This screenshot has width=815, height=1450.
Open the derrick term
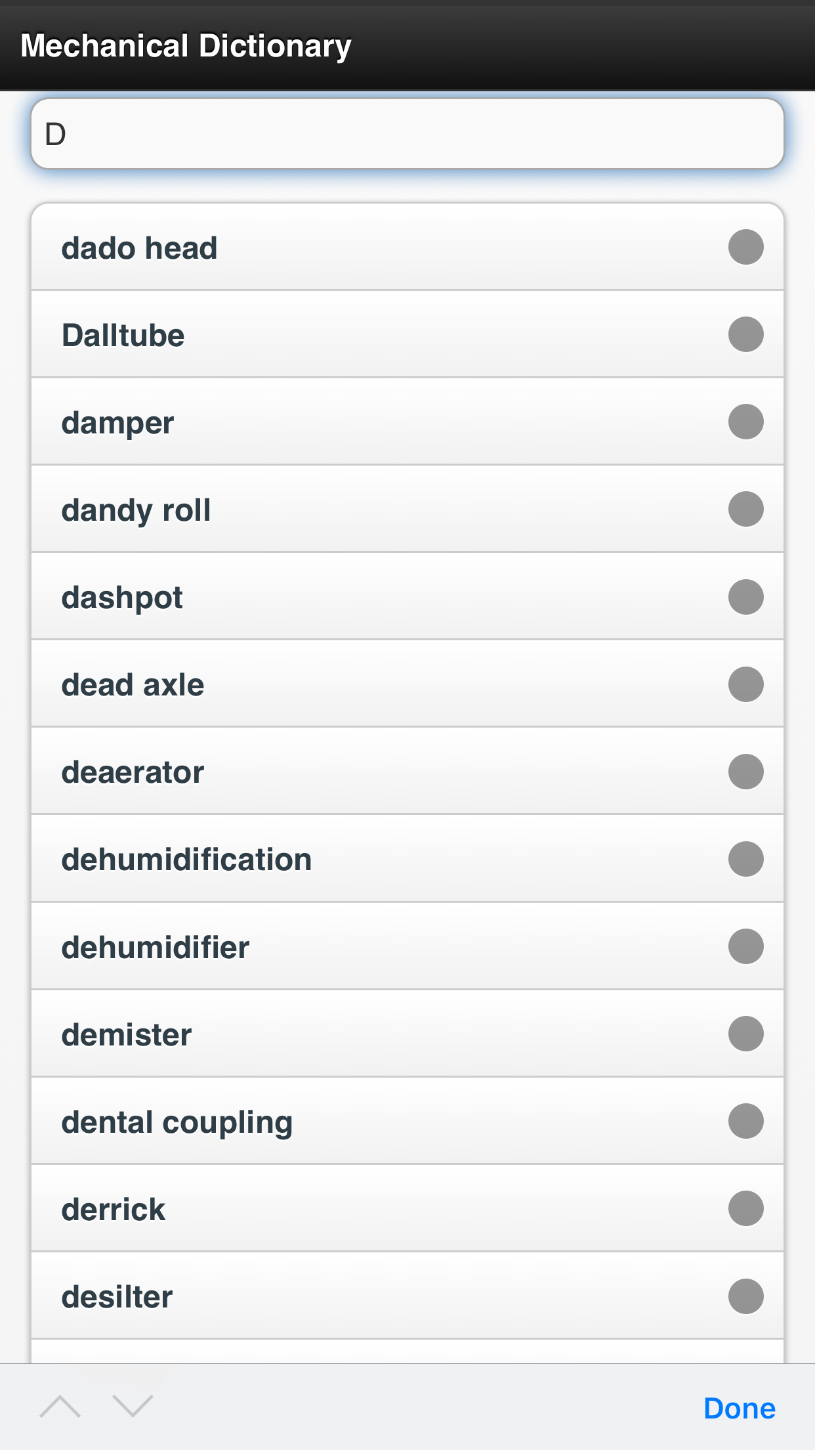coord(114,1209)
